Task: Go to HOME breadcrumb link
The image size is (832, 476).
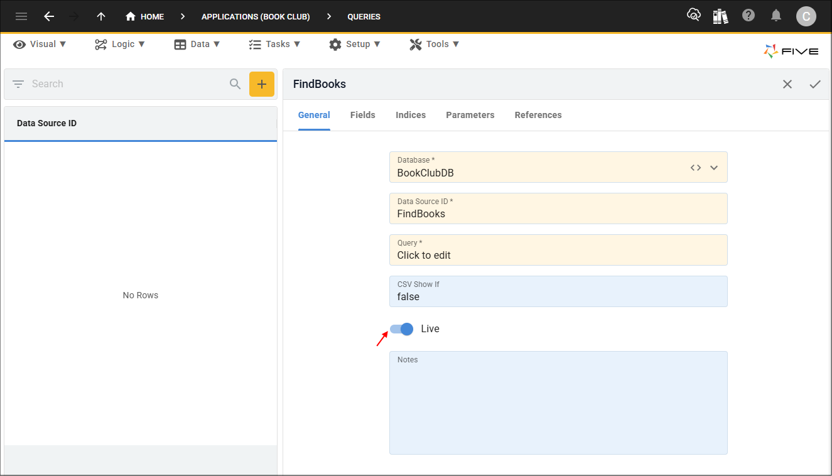Action: coord(145,17)
